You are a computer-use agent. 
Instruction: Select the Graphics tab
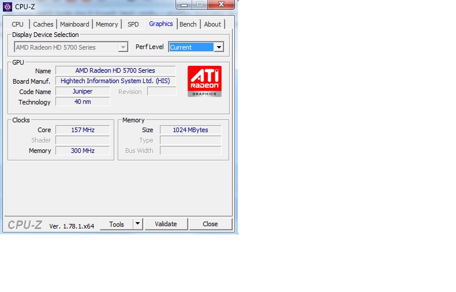click(x=161, y=24)
